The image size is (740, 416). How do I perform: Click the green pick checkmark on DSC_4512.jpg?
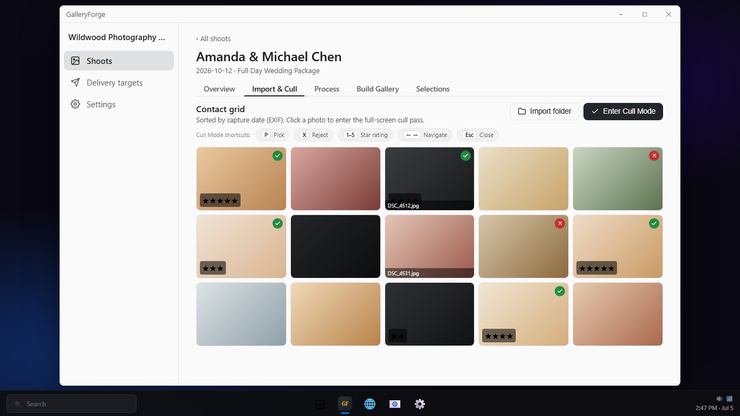[x=465, y=155]
